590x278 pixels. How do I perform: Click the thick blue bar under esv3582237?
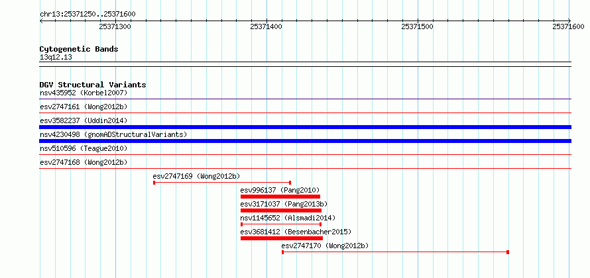click(x=305, y=127)
